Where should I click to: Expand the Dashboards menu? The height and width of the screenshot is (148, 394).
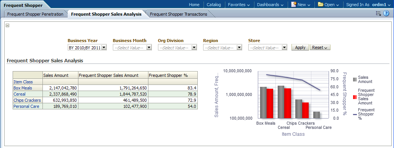pyautogui.click(x=270, y=5)
